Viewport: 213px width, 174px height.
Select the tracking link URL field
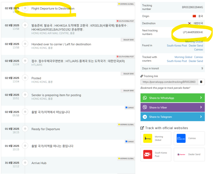click(169, 82)
